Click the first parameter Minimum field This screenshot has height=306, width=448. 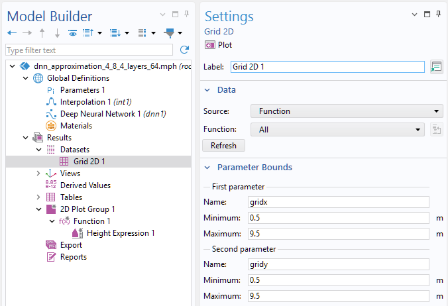tap(338, 218)
